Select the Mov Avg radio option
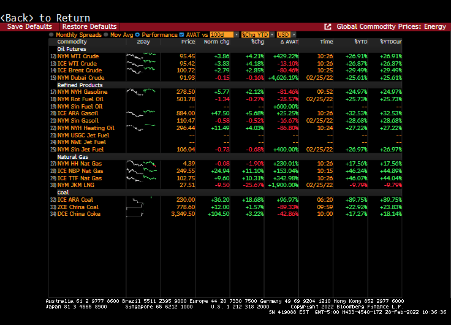451x325 pixels. [x=106, y=35]
